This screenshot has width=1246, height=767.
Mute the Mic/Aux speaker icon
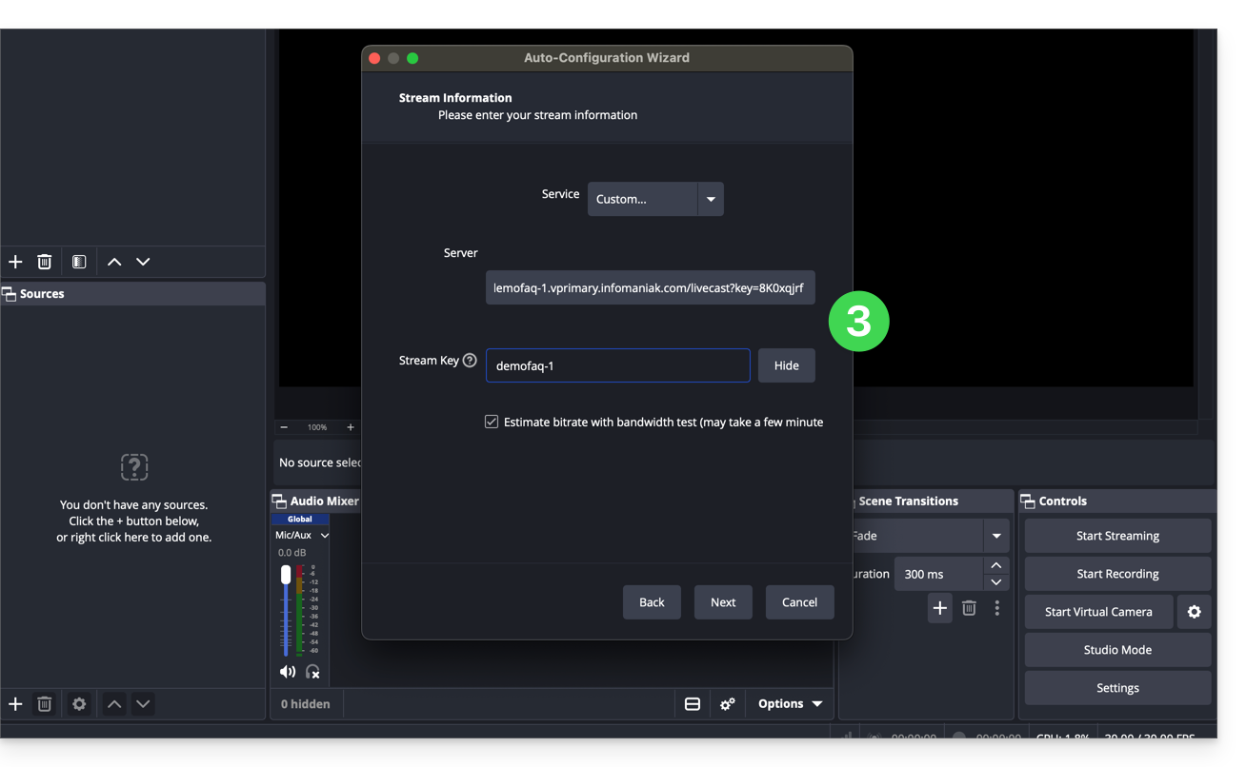(287, 672)
